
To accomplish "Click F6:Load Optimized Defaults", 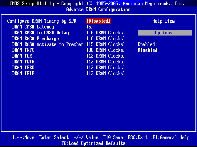I will [x=93, y=143].
